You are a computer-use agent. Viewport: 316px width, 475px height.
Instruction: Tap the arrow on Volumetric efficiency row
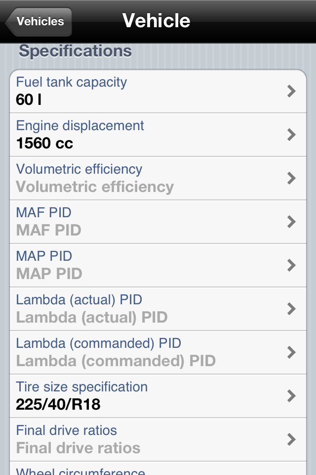[291, 178]
